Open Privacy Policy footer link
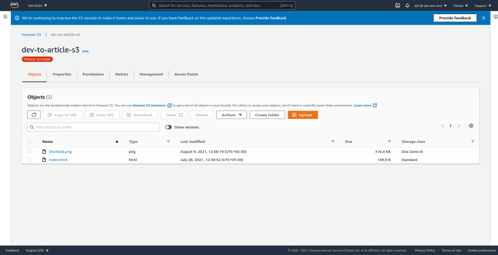498x255 pixels. tap(424, 250)
